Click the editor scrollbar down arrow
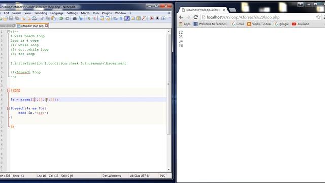Viewport: 325px width, 183px height. pyautogui.click(x=169, y=169)
